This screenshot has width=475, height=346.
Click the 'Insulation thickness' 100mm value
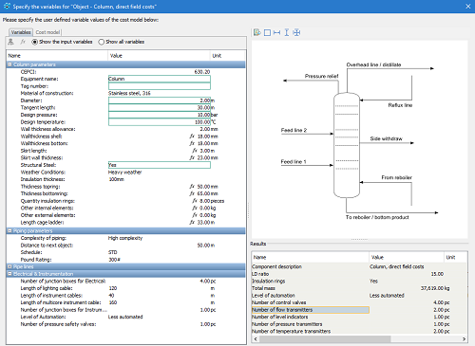pyautogui.click(x=116, y=179)
